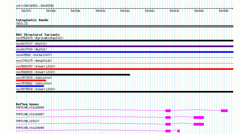
Task: Click the last exon of NM_001184896
Action: pyautogui.click(x=224, y=111)
